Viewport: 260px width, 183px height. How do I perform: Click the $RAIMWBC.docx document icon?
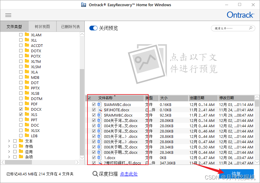coord(100,115)
